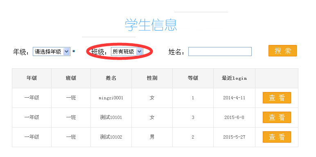Viewport: 316px width, 157px height.
Task: Click gender cell 女 in mingzi0001 row
Action: pyautogui.click(x=152, y=98)
